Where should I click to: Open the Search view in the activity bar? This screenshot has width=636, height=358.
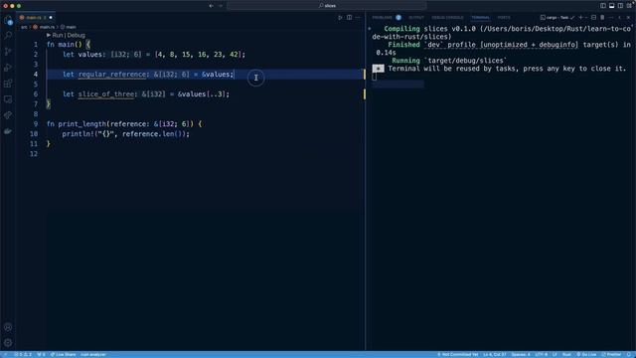pos(8,36)
